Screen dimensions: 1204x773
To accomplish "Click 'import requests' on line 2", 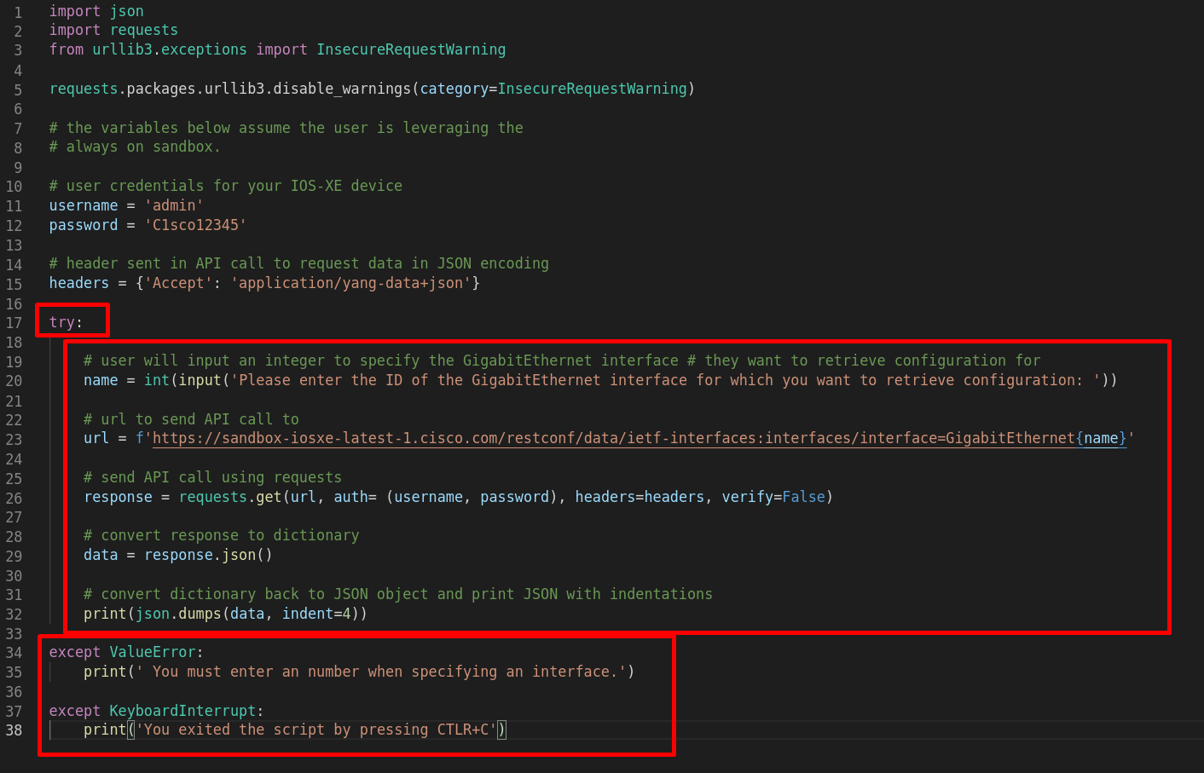I will click(x=113, y=30).
